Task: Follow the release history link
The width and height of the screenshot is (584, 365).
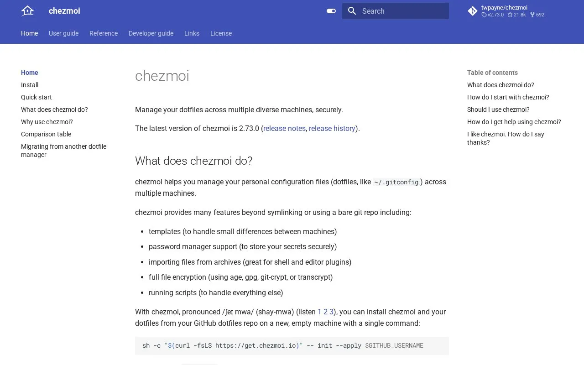Action: point(332,129)
